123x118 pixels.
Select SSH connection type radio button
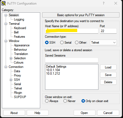coord(47,43)
